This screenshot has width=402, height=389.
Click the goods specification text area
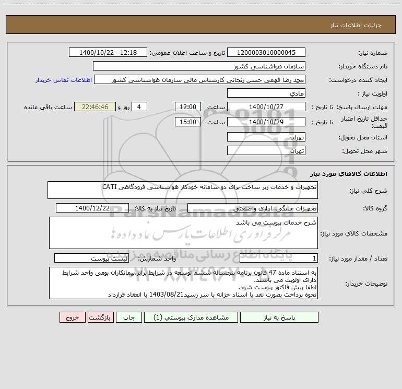[x=183, y=233]
